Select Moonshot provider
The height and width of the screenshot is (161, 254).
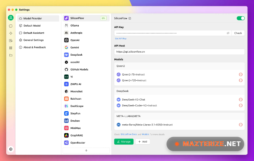[86, 91]
